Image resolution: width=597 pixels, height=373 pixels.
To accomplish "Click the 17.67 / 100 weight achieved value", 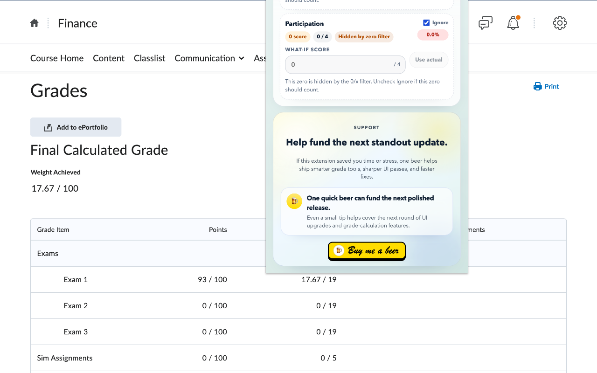I will pos(55,189).
